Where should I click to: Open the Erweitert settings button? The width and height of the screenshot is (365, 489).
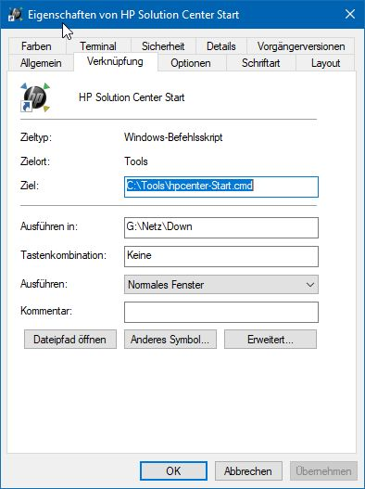tap(271, 340)
